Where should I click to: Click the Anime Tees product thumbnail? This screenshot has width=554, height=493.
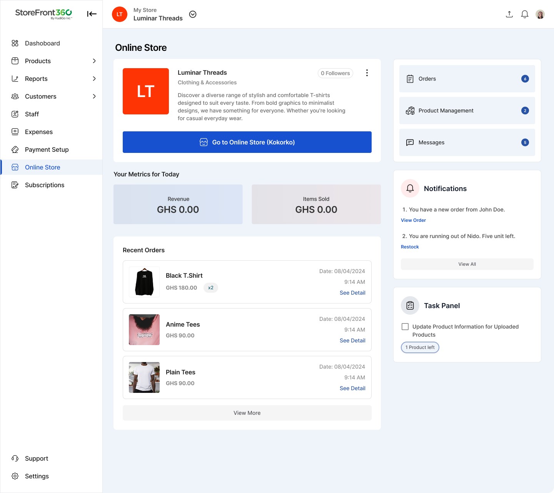144,330
